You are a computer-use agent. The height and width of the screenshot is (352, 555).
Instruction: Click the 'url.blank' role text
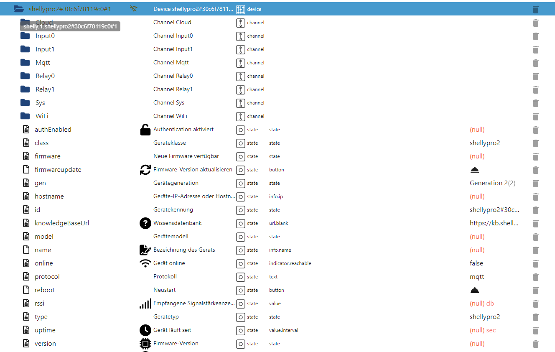pyautogui.click(x=279, y=223)
